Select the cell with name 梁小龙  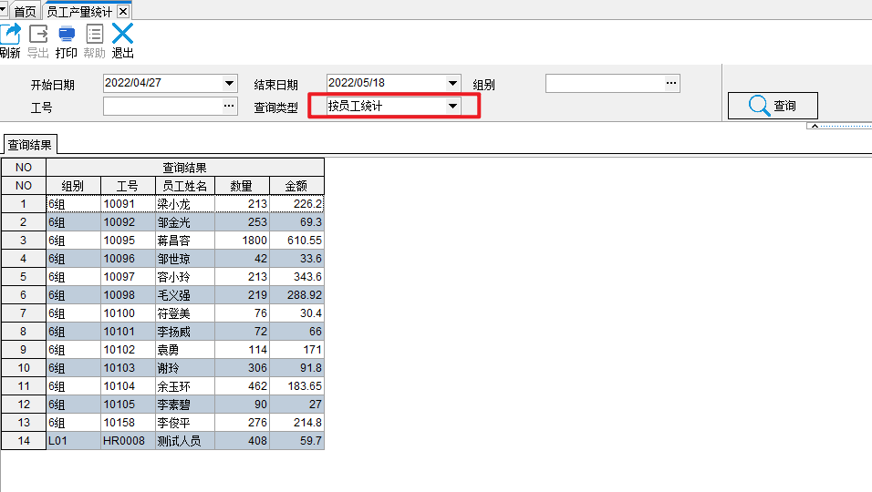(x=184, y=204)
